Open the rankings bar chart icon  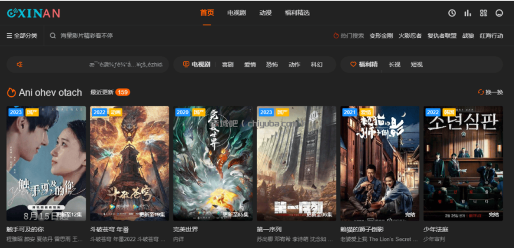pyautogui.click(x=468, y=13)
